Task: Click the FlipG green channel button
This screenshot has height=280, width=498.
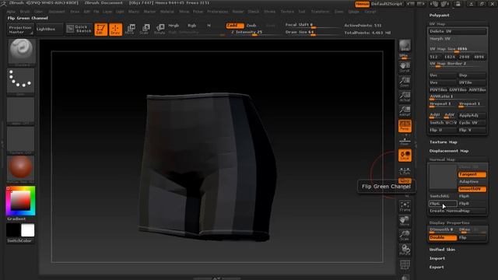Action: click(x=443, y=204)
